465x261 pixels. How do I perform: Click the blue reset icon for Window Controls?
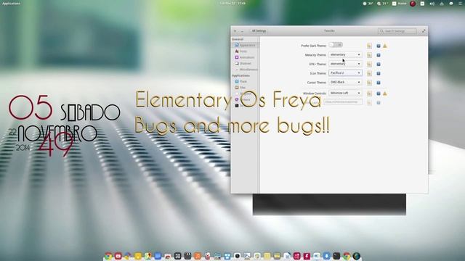[379, 94]
